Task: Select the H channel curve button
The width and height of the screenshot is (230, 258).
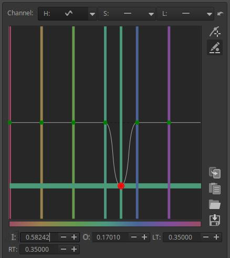Action: click(64, 14)
